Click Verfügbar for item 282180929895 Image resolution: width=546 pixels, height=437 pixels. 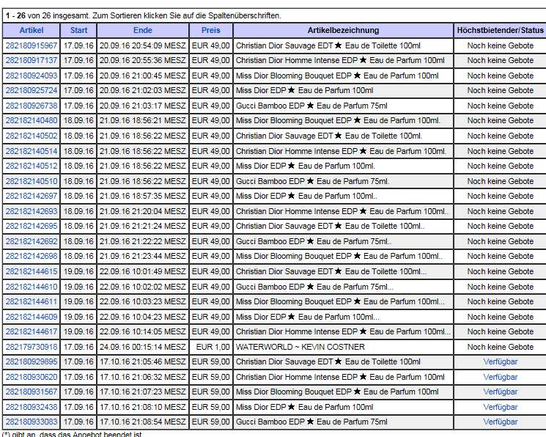click(x=500, y=361)
